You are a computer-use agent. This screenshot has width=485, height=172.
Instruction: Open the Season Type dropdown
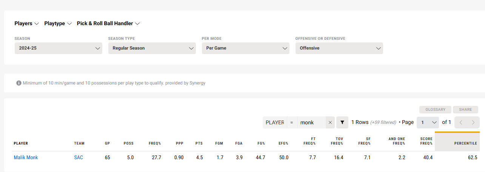click(152, 48)
